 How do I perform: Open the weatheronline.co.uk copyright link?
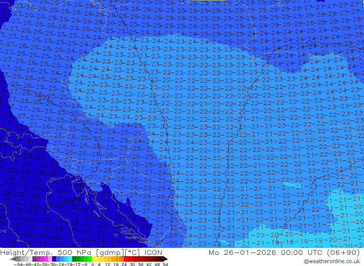tap(332, 261)
